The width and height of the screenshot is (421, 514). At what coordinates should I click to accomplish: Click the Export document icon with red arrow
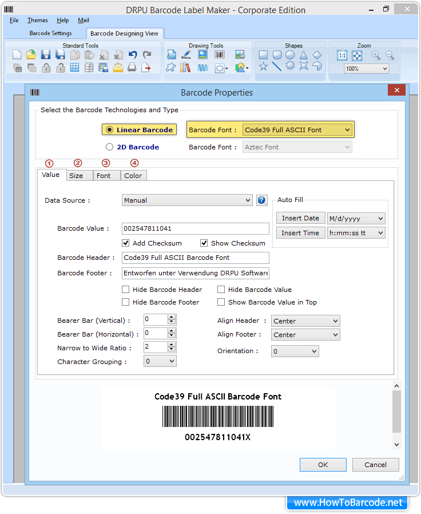(x=146, y=68)
